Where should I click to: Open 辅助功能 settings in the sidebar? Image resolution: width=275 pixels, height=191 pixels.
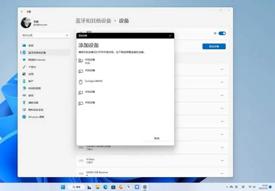click(x=46, y=103)
